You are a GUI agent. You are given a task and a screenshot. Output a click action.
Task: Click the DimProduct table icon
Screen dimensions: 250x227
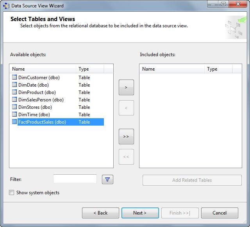(14, 92)
